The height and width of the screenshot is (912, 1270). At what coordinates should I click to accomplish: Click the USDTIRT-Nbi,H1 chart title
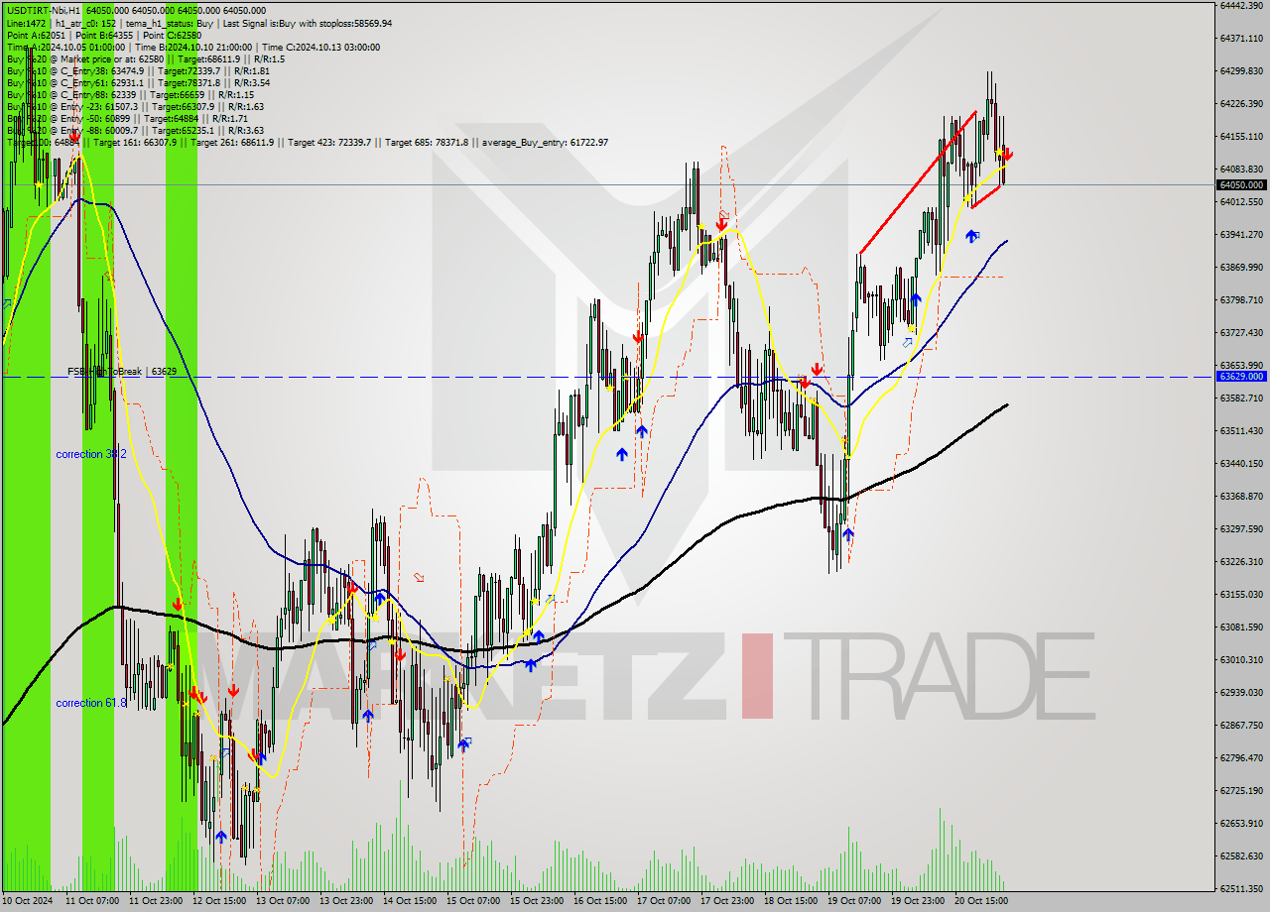44,10
